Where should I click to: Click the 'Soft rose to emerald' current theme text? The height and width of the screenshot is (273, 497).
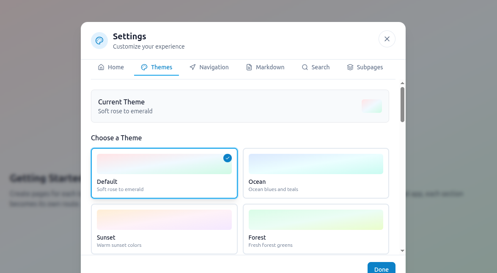(x=125, y=111)
